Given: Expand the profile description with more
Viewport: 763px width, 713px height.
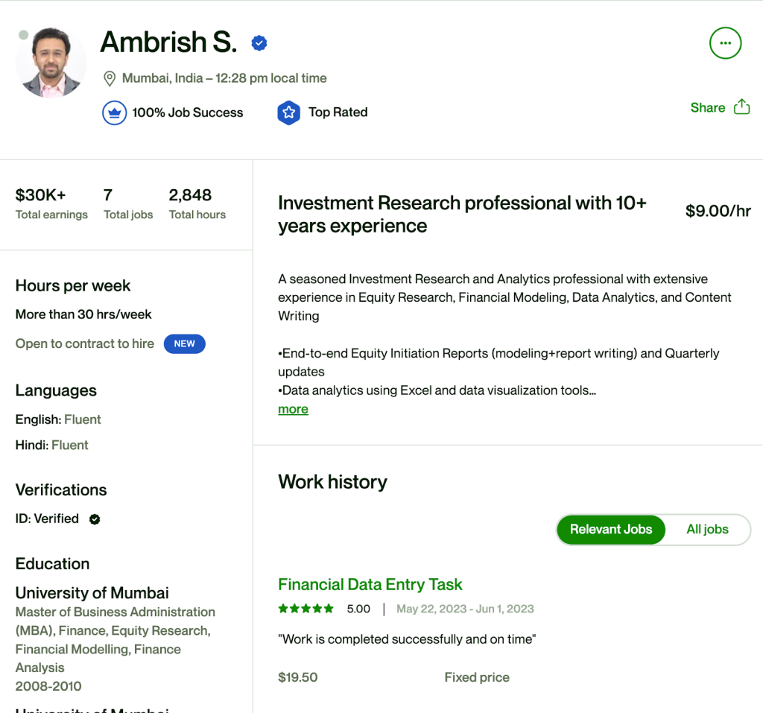Looking at the screenshot, I should point(293,409).
